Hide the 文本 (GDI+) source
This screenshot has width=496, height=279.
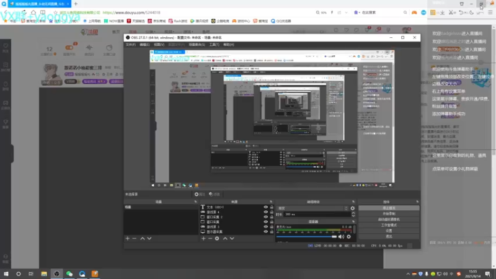[x=266, y=207]
